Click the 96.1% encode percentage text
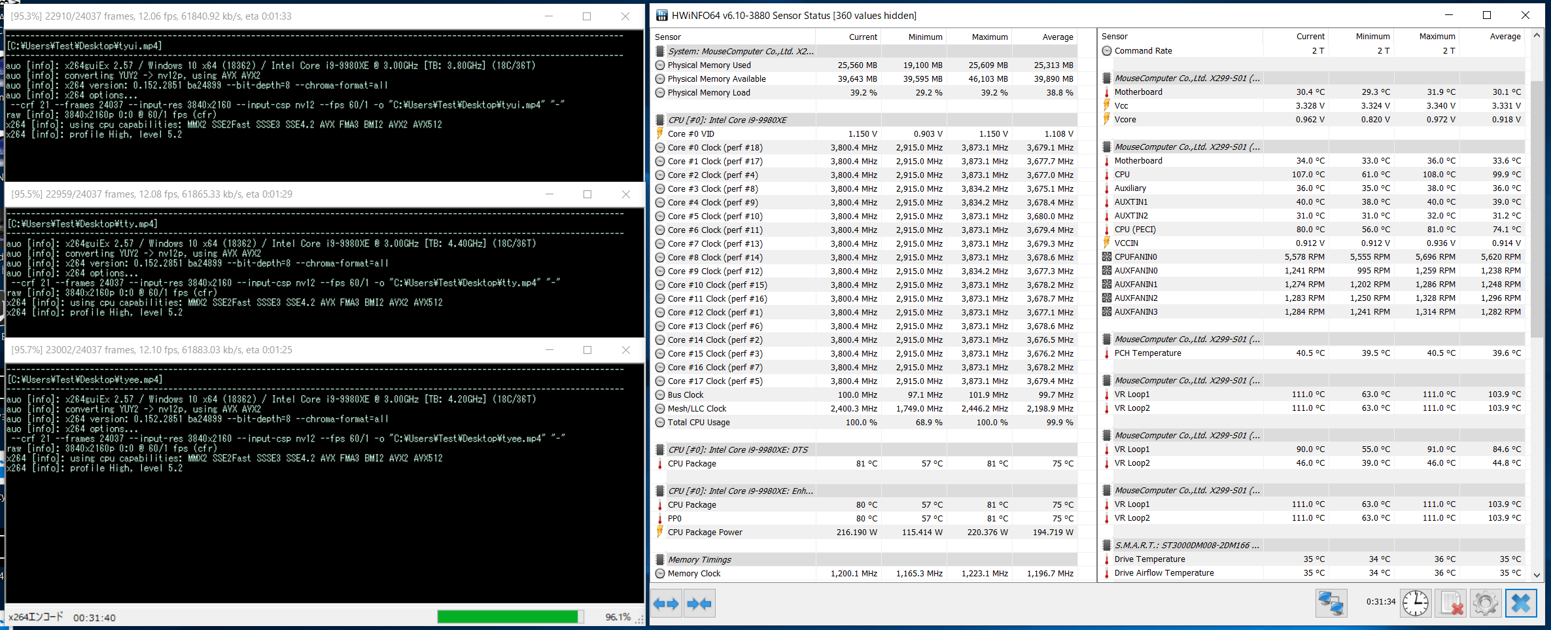This screenshot has height=630, width=1551. tap(618, 617)
